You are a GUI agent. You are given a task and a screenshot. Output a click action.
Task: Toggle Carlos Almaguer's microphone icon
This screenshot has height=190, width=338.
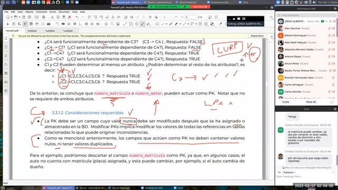(333, 84)
